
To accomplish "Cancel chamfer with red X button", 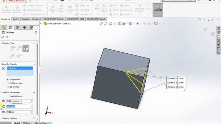I will tap(7, 37).
